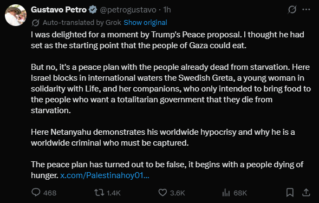The width and height of the screenshot is (319, 203).
Task: Open the x.com/Palestinahoy01 link
Action: click(x=105, y=175)
